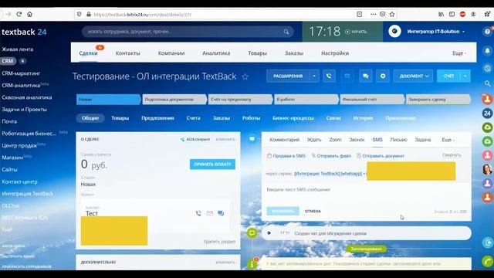Click ОТМЕНА in SMS form

[313, 211]
